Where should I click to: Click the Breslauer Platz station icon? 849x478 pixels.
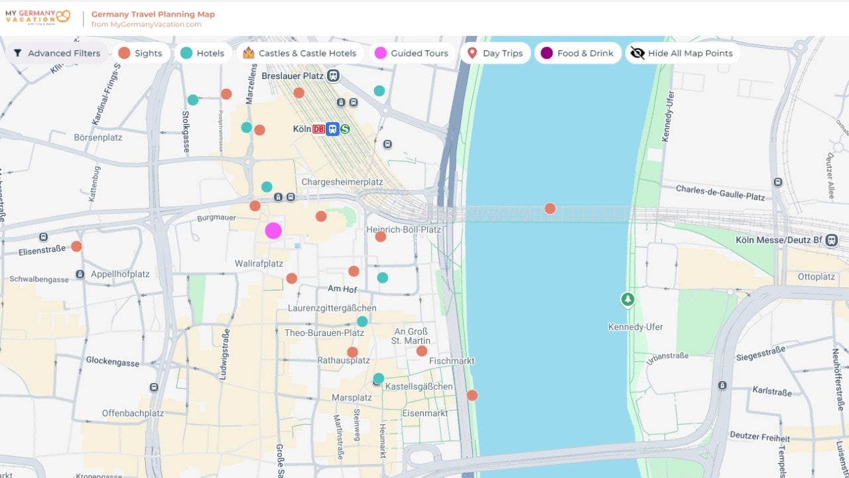pyautogui.click(x=333, y=76)
